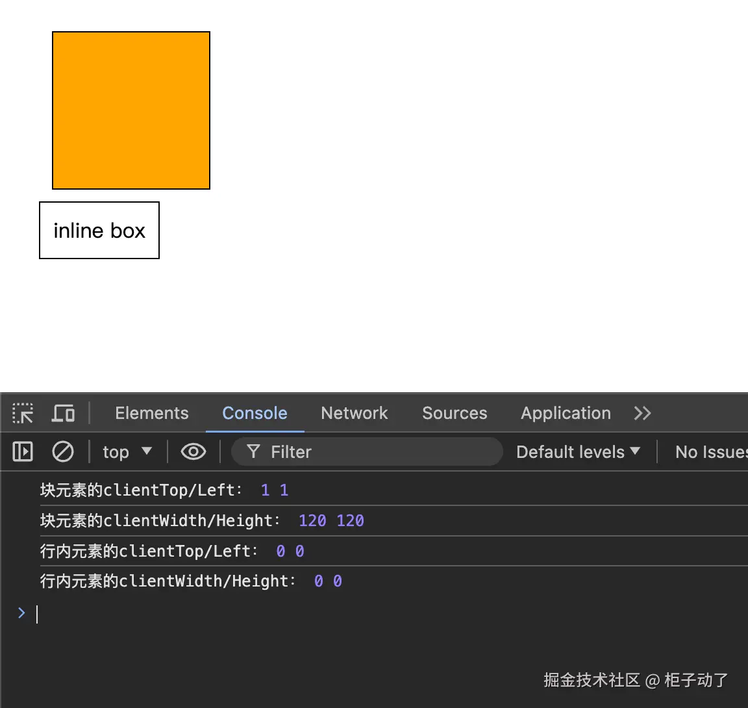Screen dimensions: 748x708
Task: Create a live expression with eye icon
Action: click(x=193, y=451)
